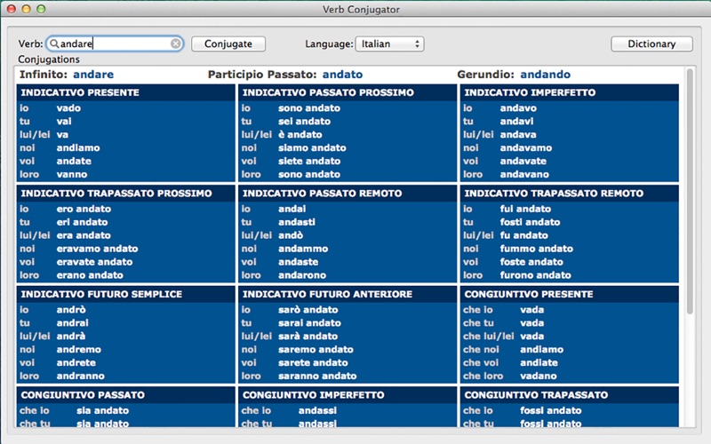Open the Language dropdown showing Italian
This screenshot has height=444, width=711.
(389, 44)
